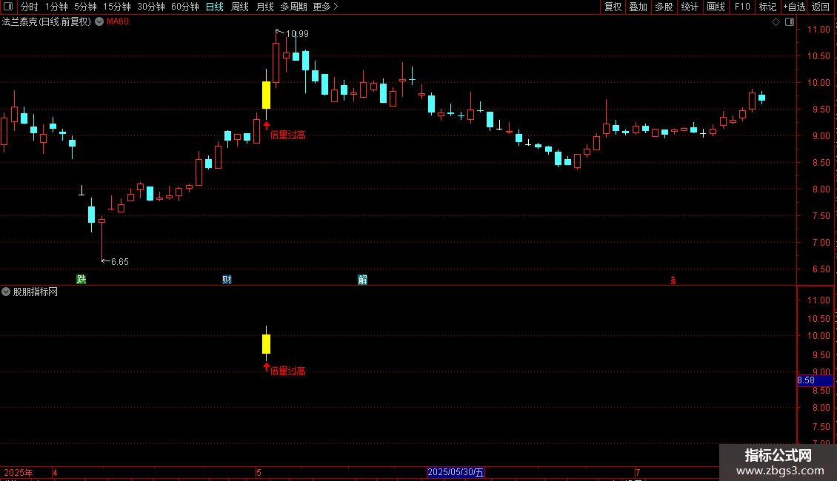Click the 8.58 price cursor label
This screenshot has height=481, width=837.
tap(815, 380)
